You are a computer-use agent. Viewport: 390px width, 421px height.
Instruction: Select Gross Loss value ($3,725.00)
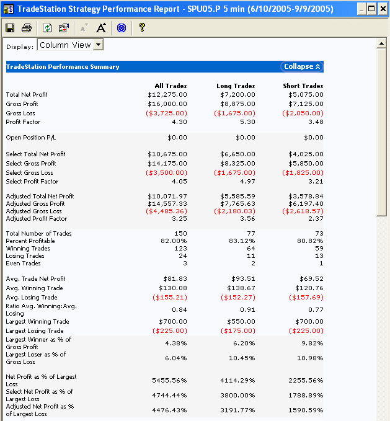[x=166, y=113]
